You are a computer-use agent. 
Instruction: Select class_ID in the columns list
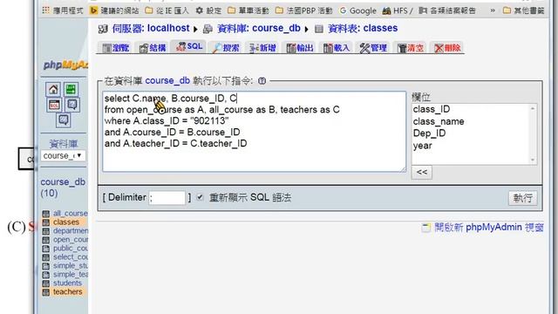(432, 109)
